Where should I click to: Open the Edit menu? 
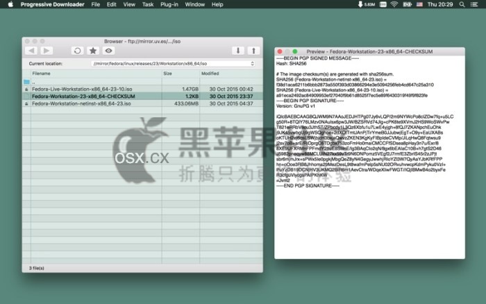click(x=111, y=4)
